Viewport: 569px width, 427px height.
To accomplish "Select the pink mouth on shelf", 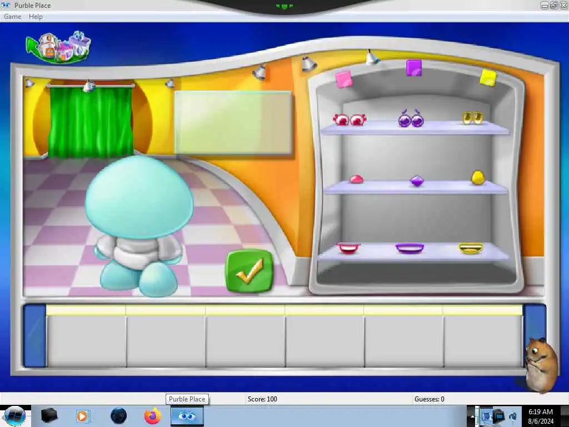I will click(349, 249).
